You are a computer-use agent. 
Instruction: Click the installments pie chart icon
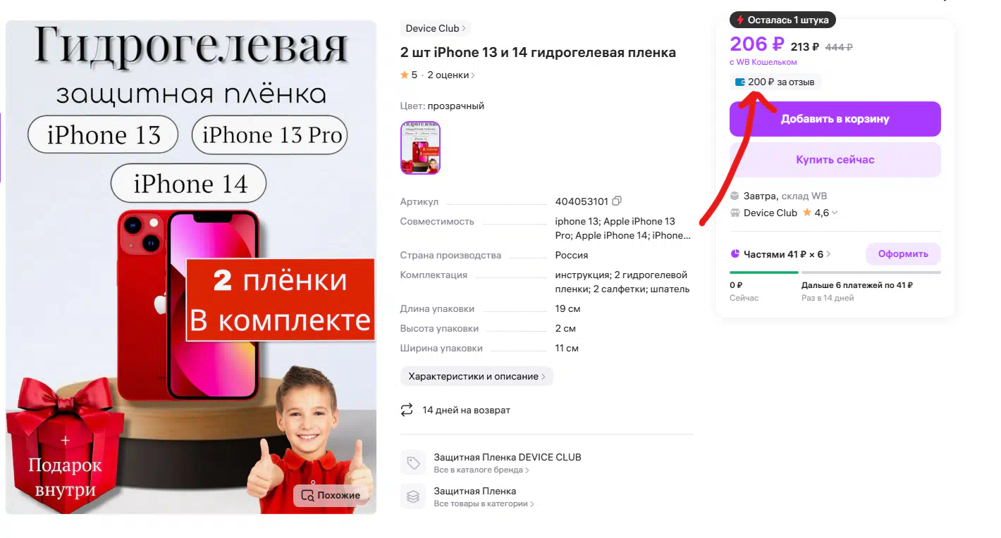click(x=735, y=254)
